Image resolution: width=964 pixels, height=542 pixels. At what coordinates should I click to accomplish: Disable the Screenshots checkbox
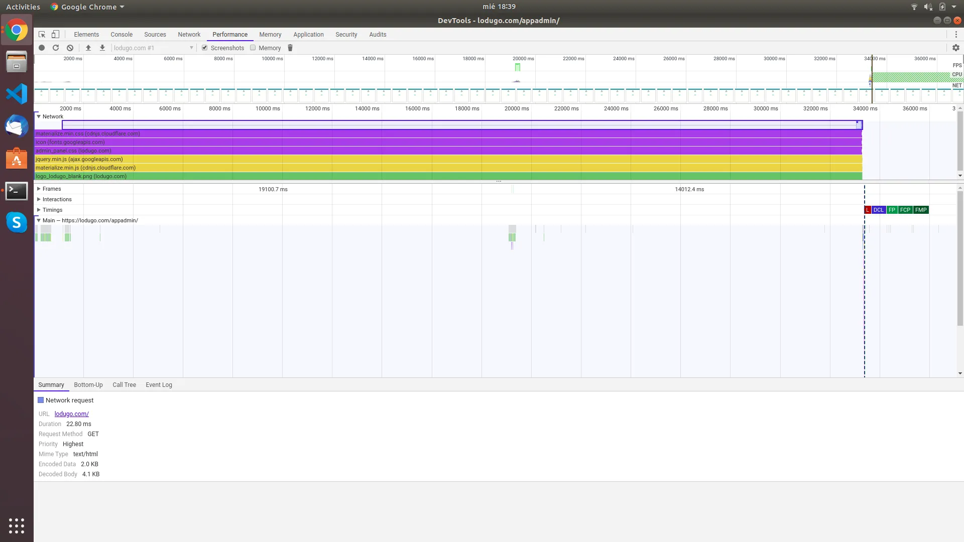click(204, 48)
